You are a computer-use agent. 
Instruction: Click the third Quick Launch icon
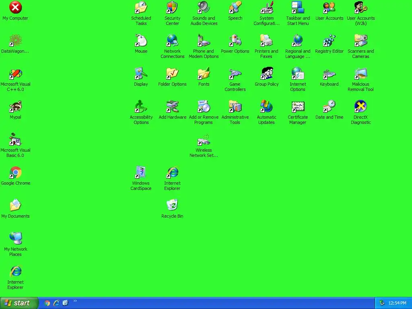click(x=66, y=303)
